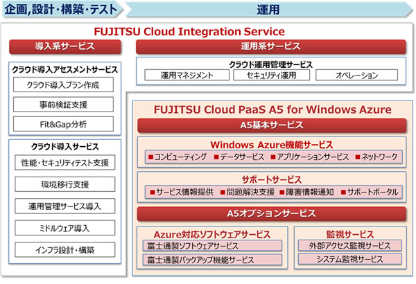Click the FUJITSU Cloud Integration Service title

coord(189,32)
